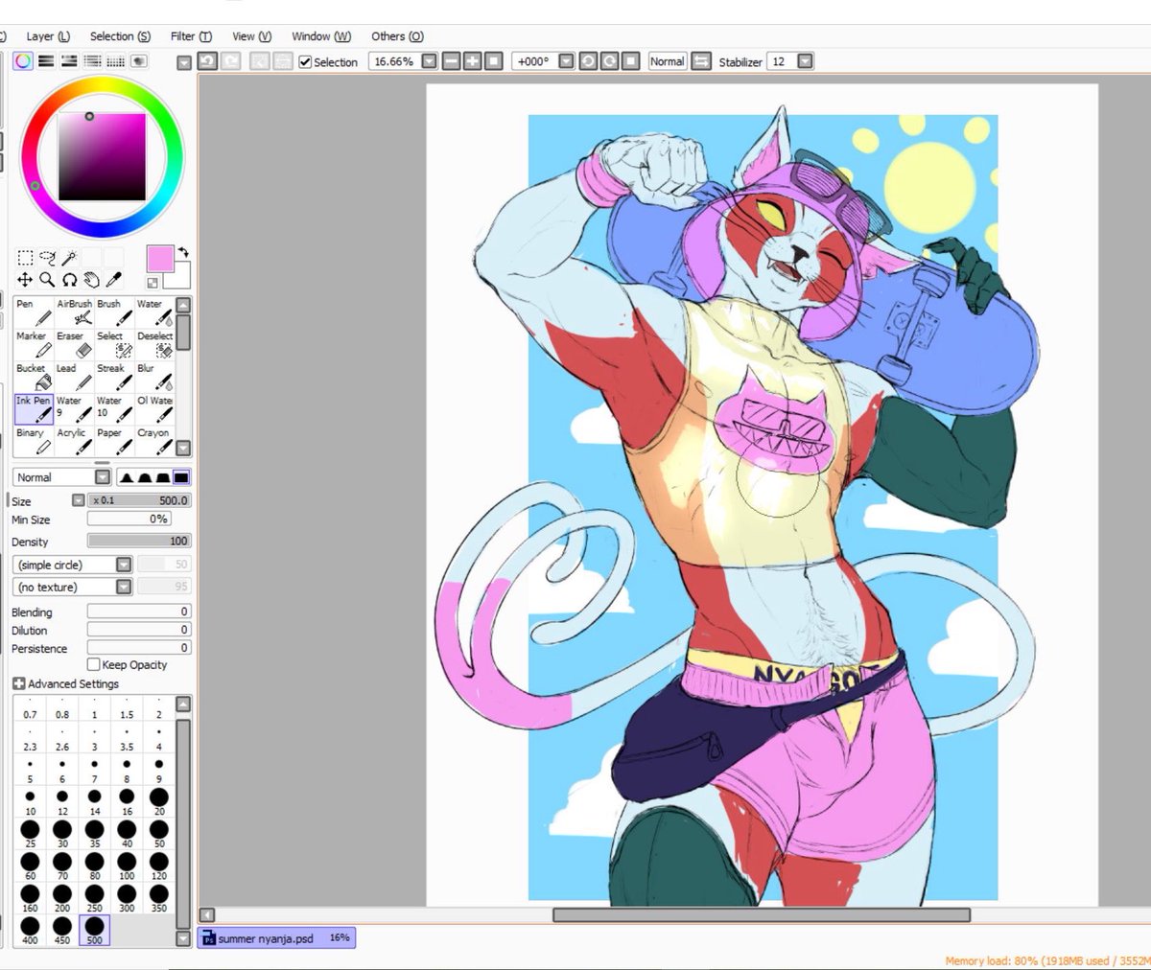
Task: Open the Size multiplier dropdown
Action: (79, 500)
